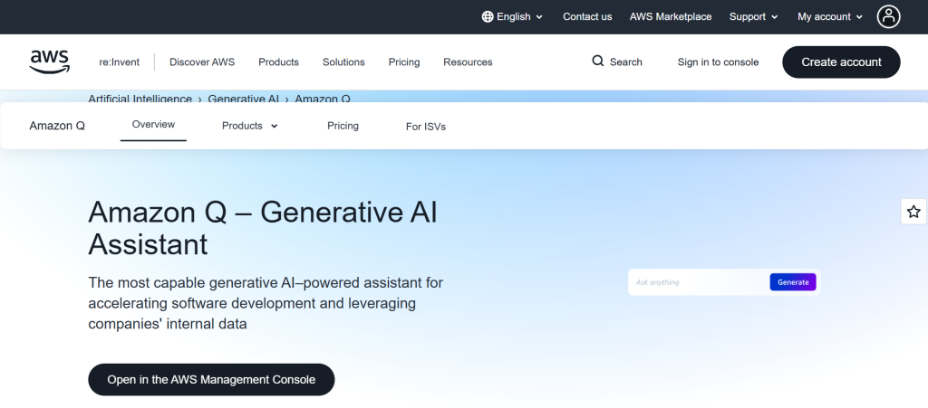Click the Generate button

pos(793,282)
